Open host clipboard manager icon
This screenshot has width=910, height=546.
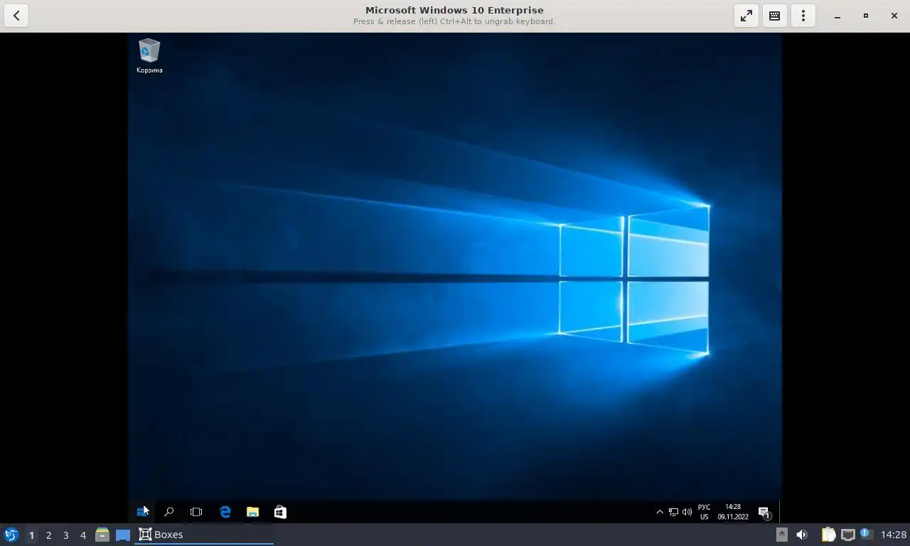click(x=828, y=535)
